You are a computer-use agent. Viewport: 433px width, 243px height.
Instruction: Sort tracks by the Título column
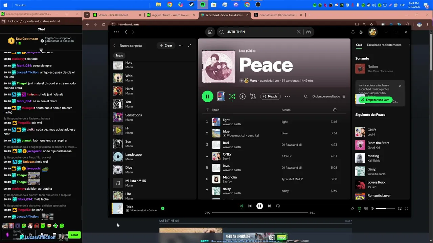[215, 110]
